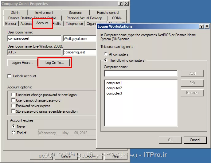Choose the All computers radio button

click(106, 54)
